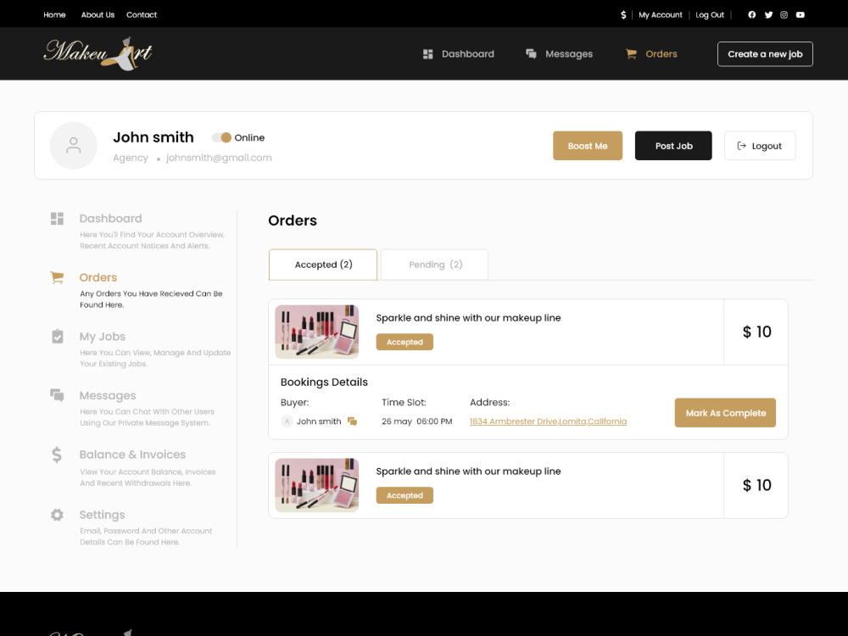This screenshot has width=848, height=636.
Task: Go to Orders in header navigation
Action: click(x=661, y=54)
